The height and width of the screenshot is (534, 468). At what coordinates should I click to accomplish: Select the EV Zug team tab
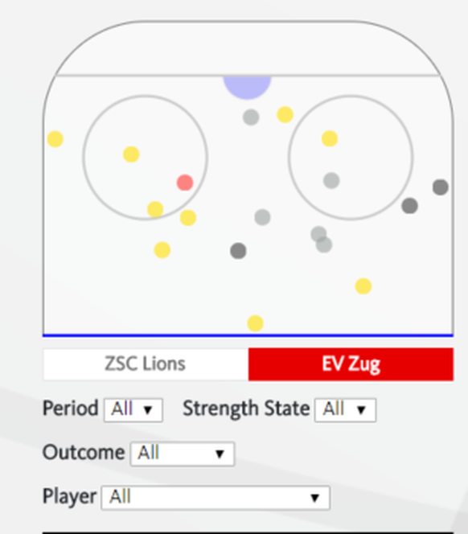click(x=351, y=364)
